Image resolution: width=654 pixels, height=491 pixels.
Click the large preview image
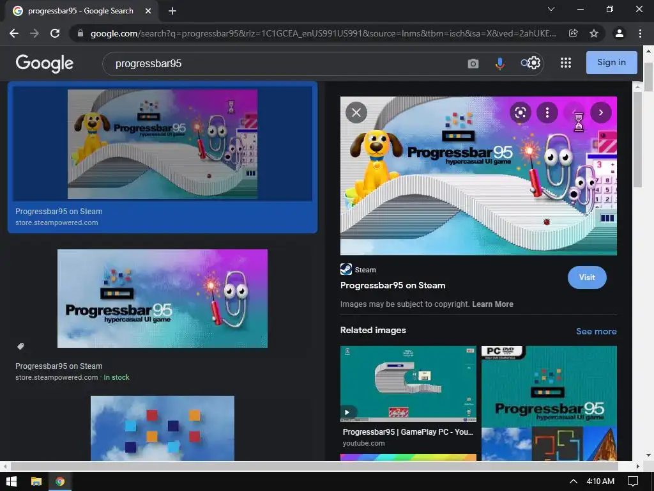tap(478, 176)
